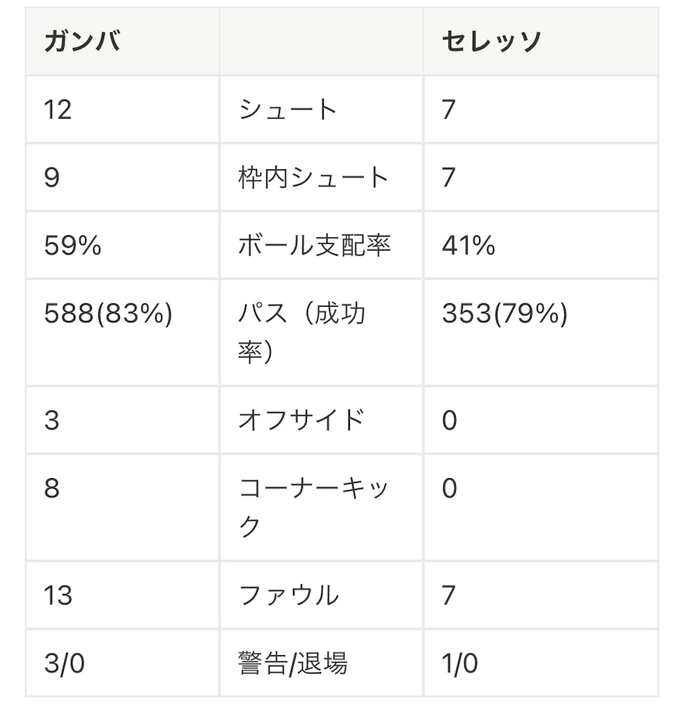Click the コーナーキック label cell
Image resolution: width=687 pixels, height=719 pixels.
(321, 507)
